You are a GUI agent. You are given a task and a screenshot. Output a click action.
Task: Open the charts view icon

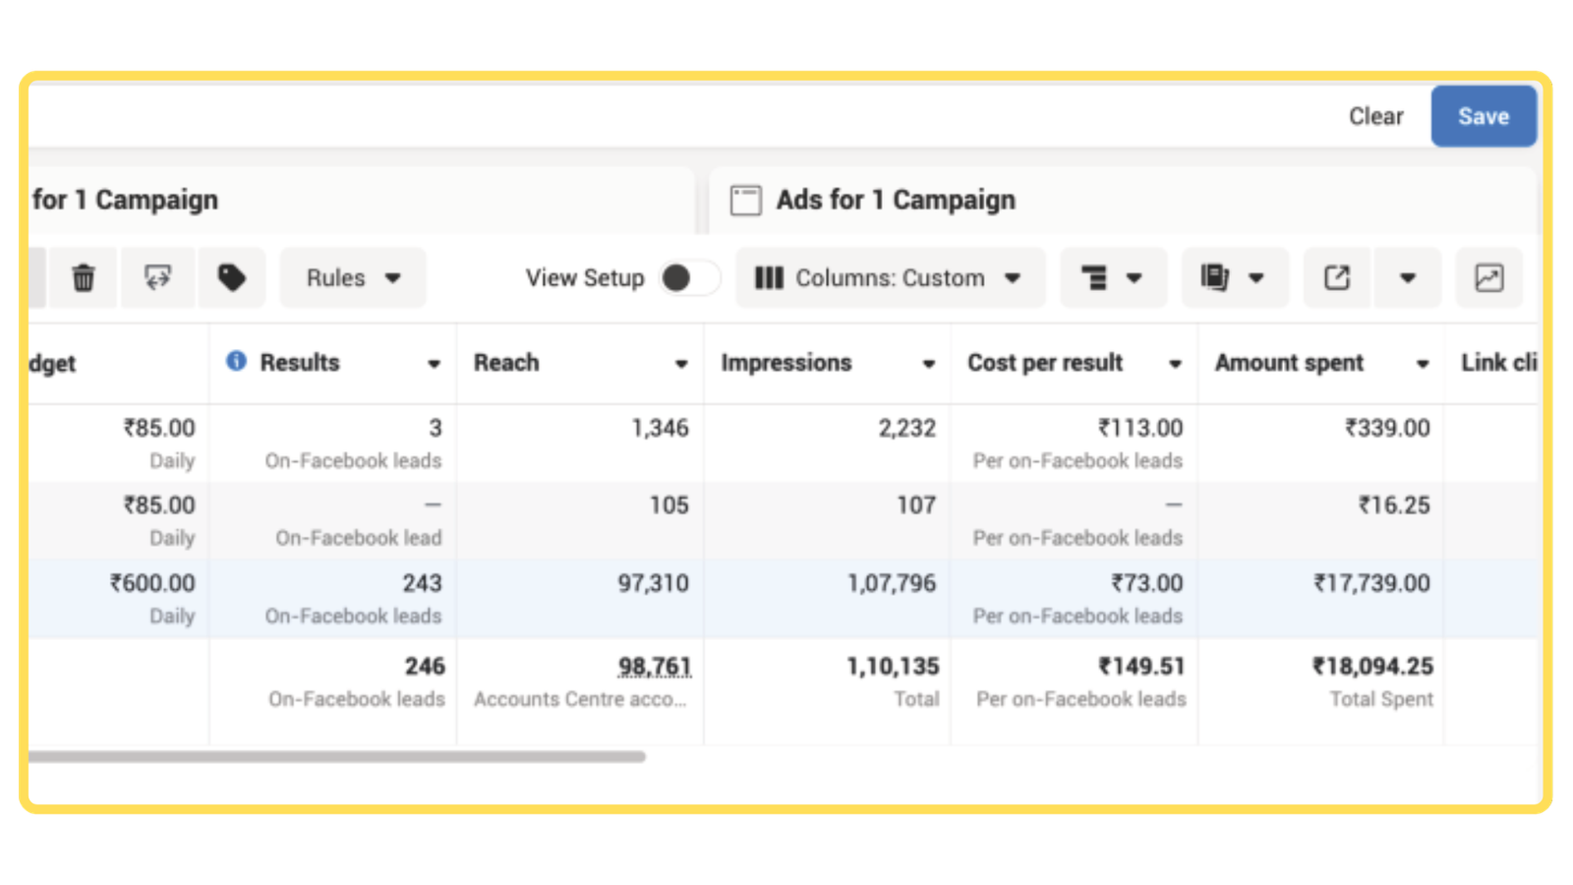pos(1488,278)
